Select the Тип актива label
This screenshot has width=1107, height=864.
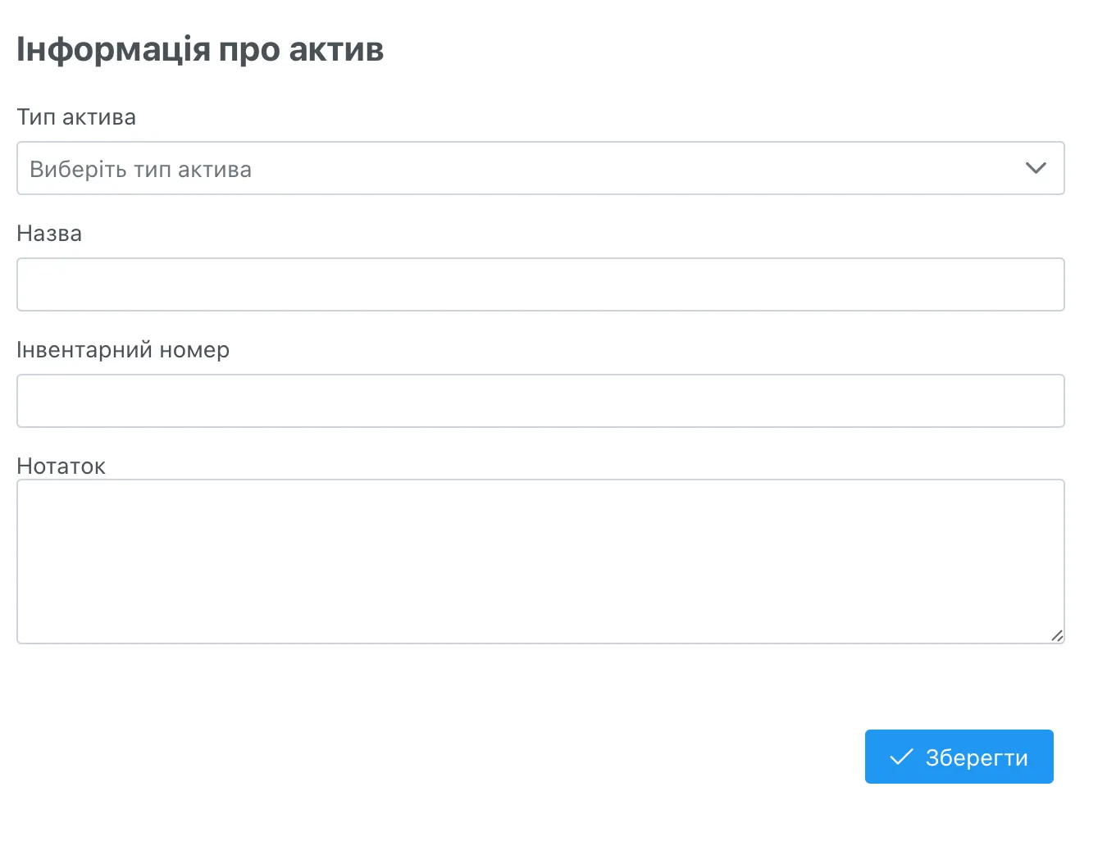[x=75, y=116]
